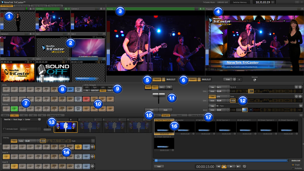The height and width of the screenshot is (171, 304).
Task: Skip to previous Graphics playlist item
Action: click(x=218, y=167)
